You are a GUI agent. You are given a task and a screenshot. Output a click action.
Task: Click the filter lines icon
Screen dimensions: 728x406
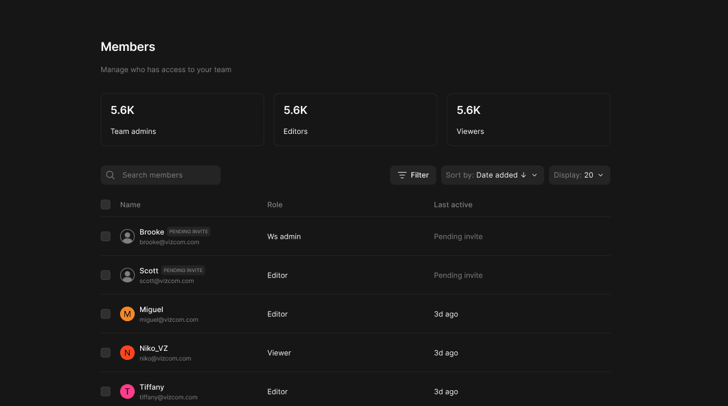point(402,175)
